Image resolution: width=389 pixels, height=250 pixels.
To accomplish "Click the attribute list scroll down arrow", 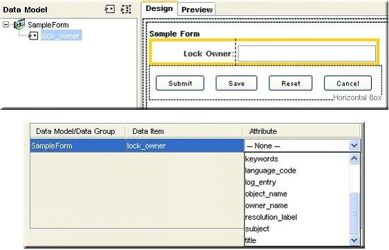I will point(354,240).
